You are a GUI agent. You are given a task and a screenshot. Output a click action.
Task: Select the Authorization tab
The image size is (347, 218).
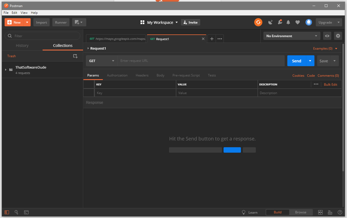(x=117, y=75)
